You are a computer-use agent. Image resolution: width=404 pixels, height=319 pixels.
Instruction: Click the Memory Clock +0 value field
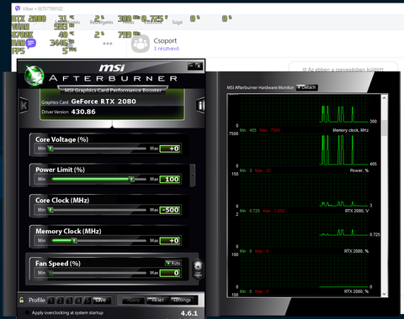pos(170,241)
